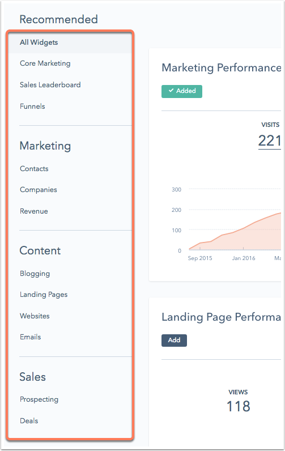The image size is (285, 451).
Task: Open the Deals category
Action: click(x=29, y=421)
